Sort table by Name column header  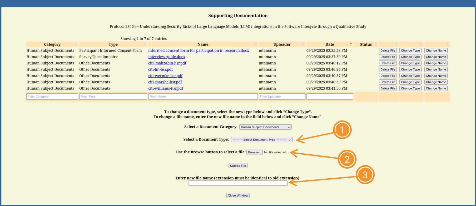[203, 44]
